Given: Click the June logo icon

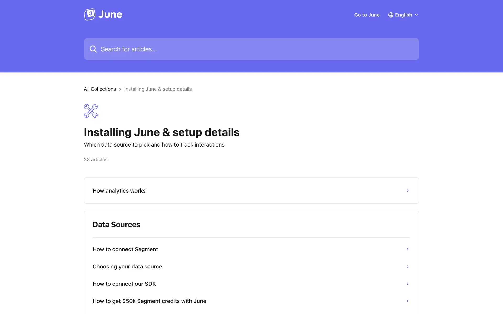Looking at the screenshot, I should (90, 14).
